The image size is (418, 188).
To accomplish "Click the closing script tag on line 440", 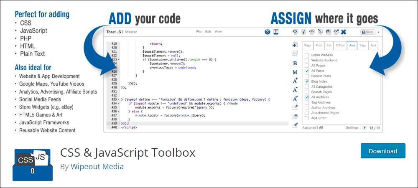I will pyautogui.click(x=129, y=127).
